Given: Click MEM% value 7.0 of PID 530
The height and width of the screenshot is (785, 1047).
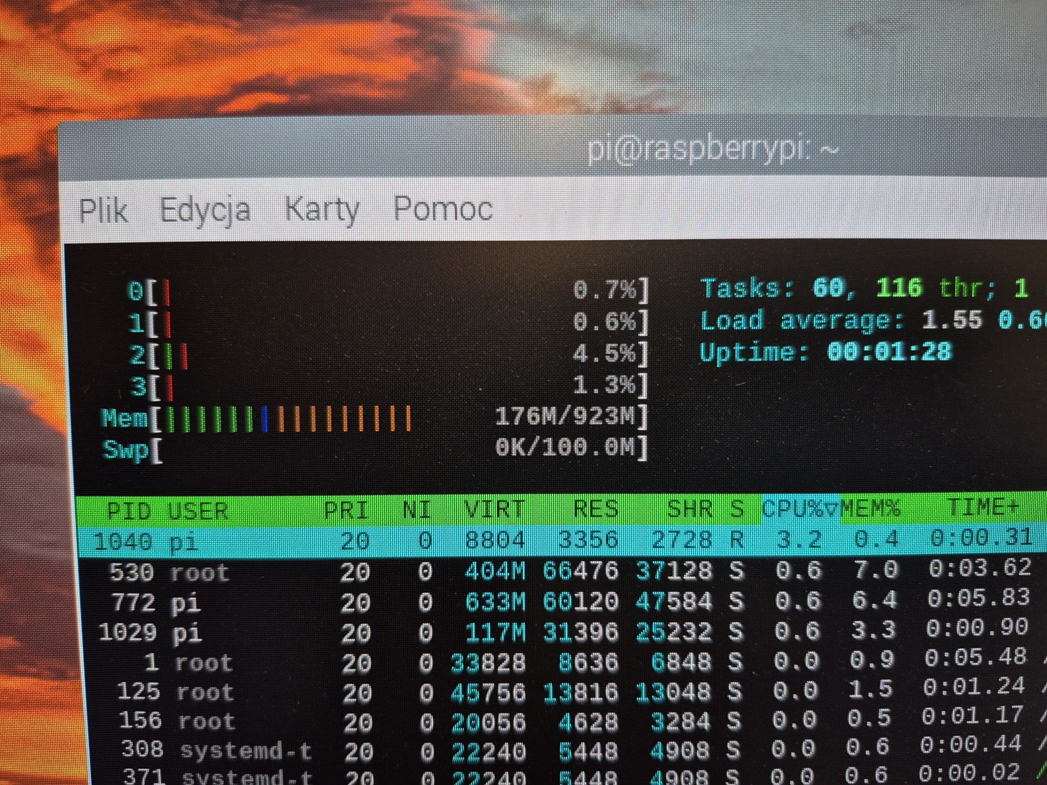Looking at the screenshot, I should tap(876, 570).
